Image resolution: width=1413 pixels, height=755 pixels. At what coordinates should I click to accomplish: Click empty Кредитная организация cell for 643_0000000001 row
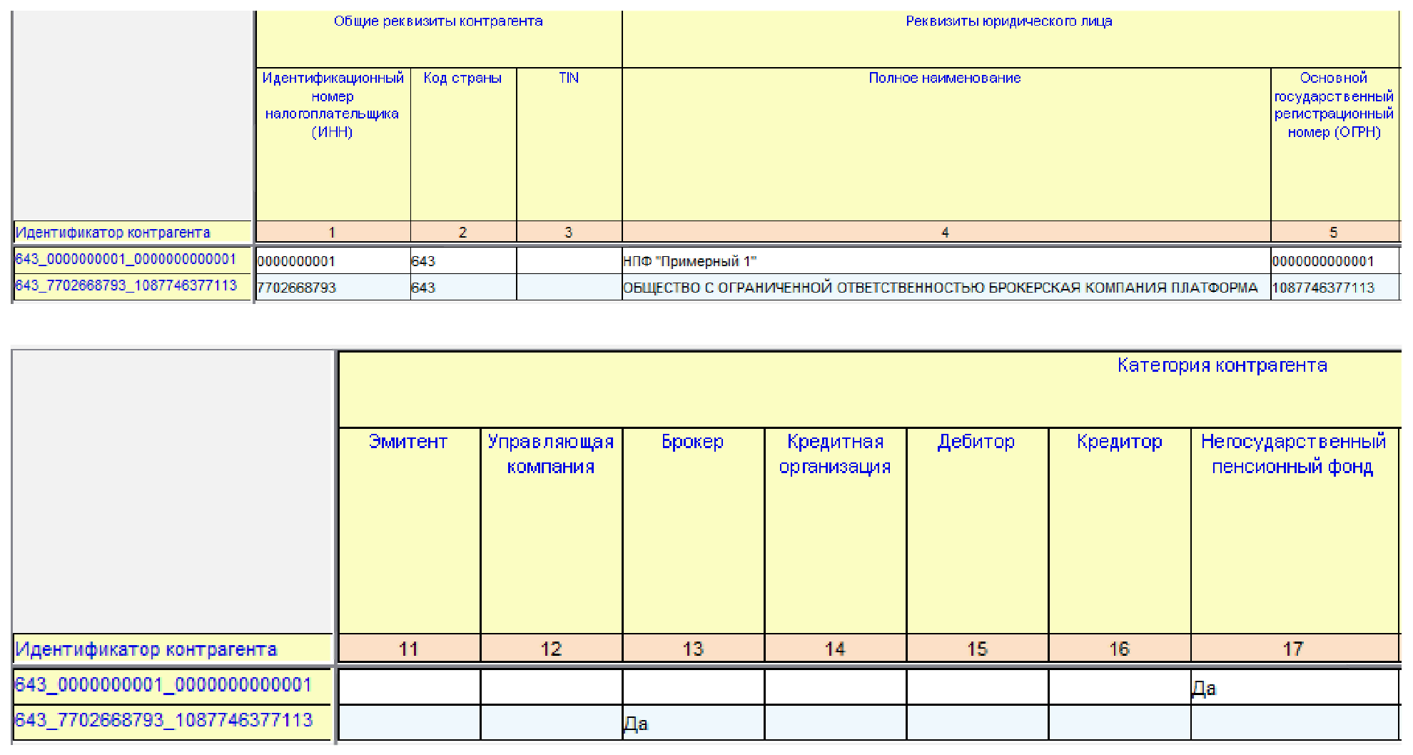tap(835, 686)
